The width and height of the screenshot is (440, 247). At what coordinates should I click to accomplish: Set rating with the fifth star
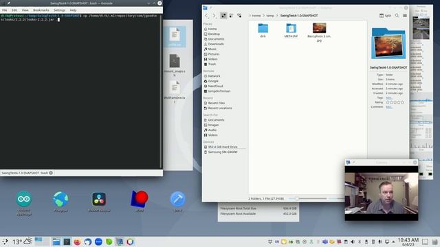(402, 102)
